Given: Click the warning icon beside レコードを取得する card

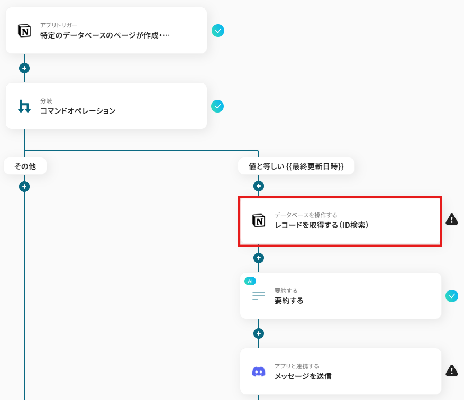Looking at the screenshot, I should pos(452,219).
